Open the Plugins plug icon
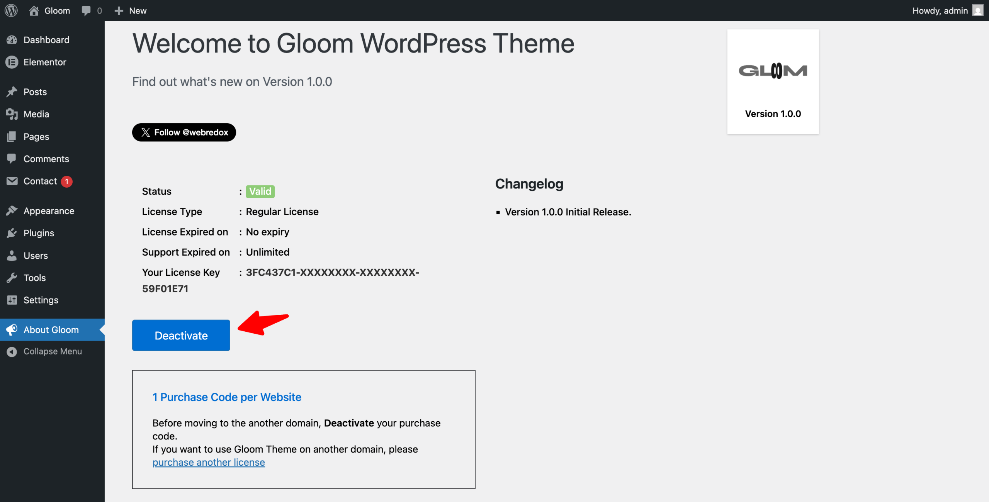This screenshot has height=502, width=989. pyautogui.click(x=12, y=233)
